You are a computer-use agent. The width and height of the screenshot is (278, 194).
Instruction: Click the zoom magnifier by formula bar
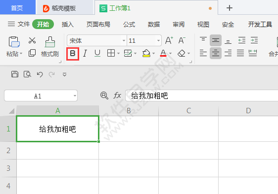[104, 96]
